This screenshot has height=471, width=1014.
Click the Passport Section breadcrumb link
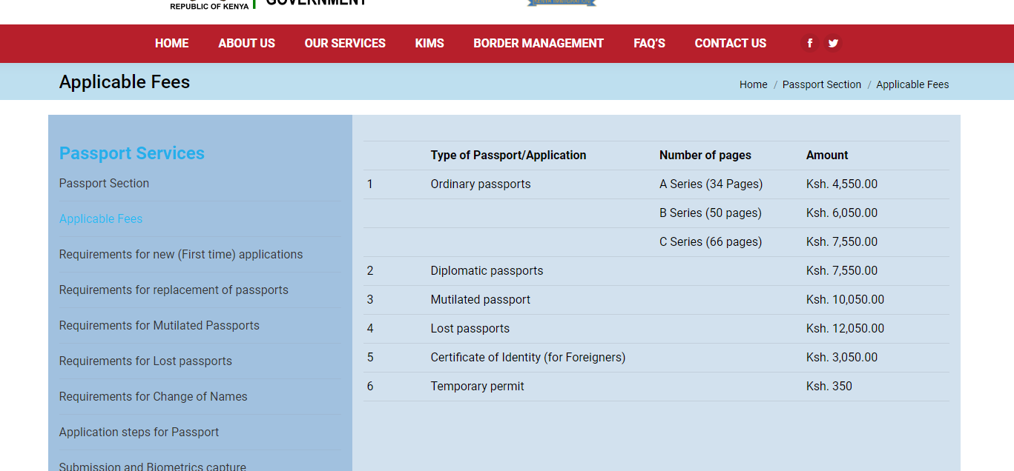(822, 84)
